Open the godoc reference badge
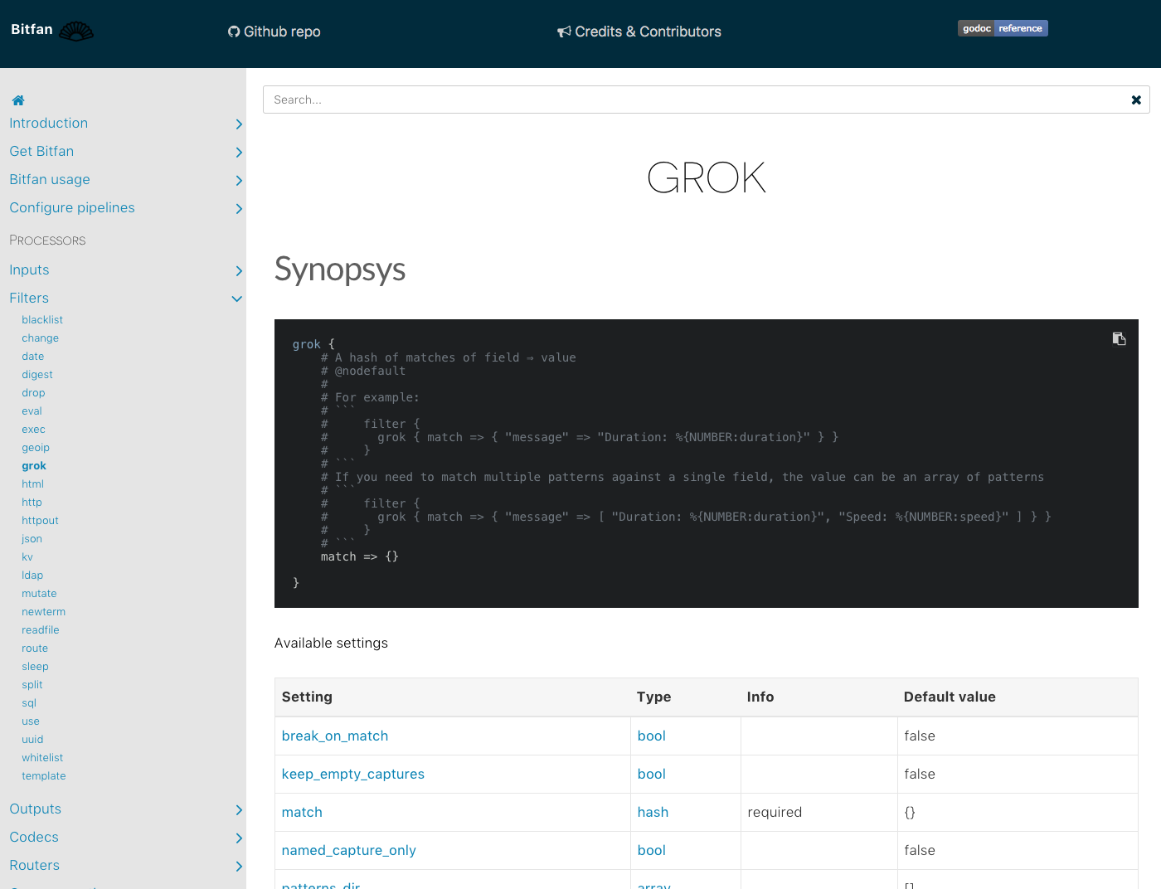The image size is (1161, 889). [x=1003, y=28]
